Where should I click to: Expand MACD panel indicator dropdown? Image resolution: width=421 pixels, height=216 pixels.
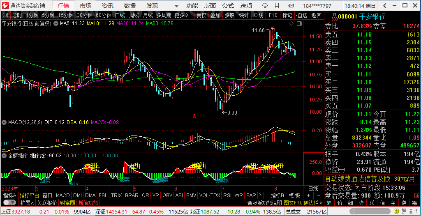4,122
